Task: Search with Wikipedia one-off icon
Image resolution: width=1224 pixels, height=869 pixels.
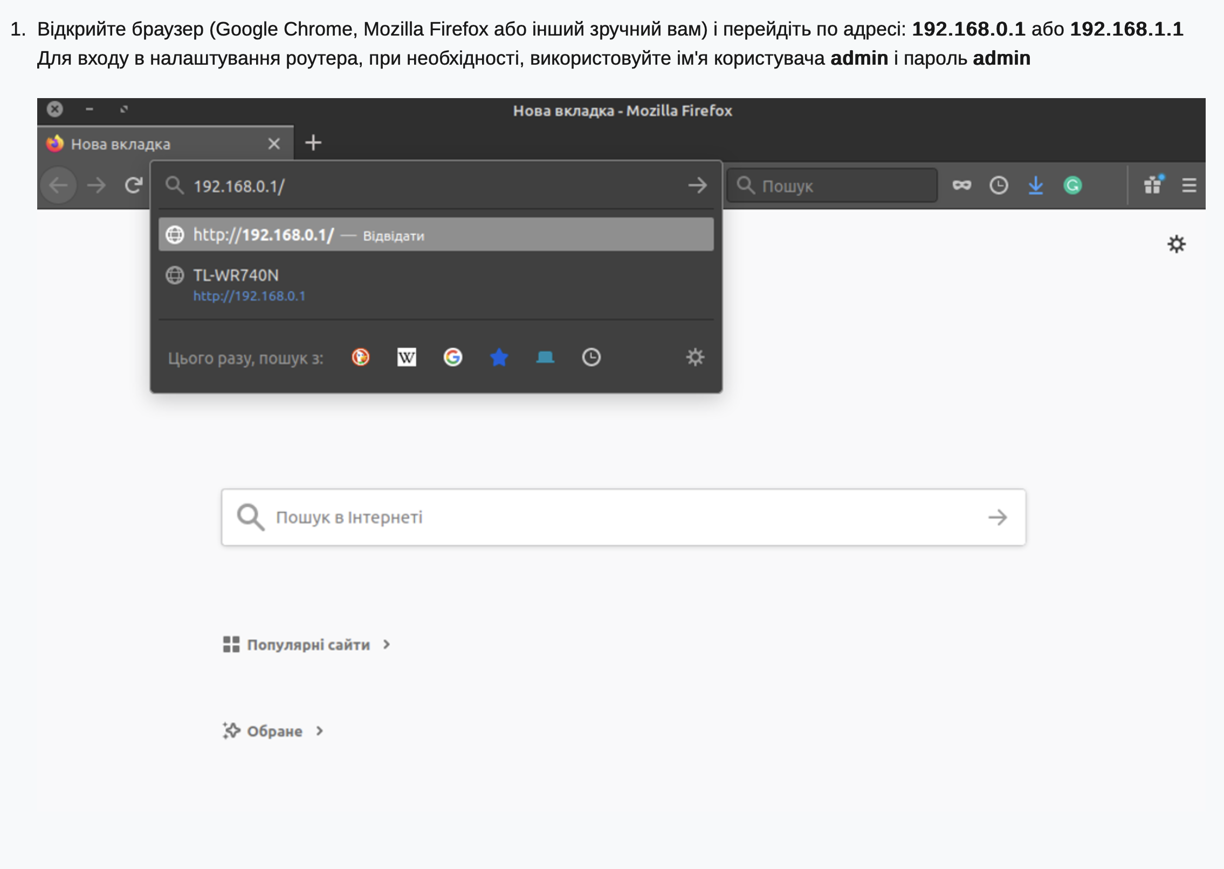Action: (x=407, y=357)
